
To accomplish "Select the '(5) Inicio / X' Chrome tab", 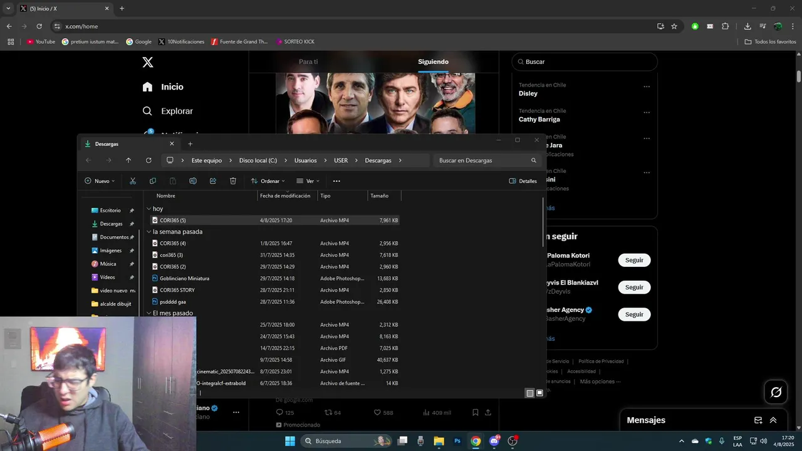I will pyautogui.click(x=64, y=9).
